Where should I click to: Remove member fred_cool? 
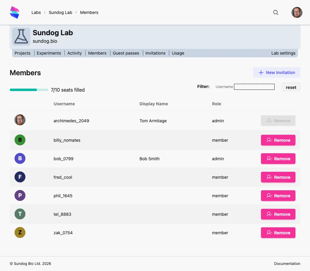(278, 177)
